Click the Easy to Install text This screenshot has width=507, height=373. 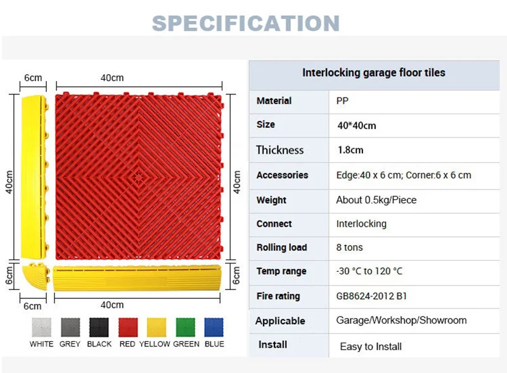[373, 346]
